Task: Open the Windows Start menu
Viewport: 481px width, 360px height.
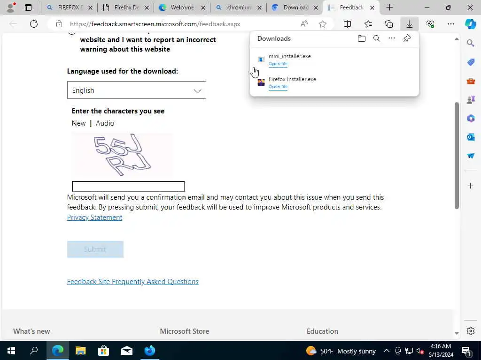Action: 11,351
